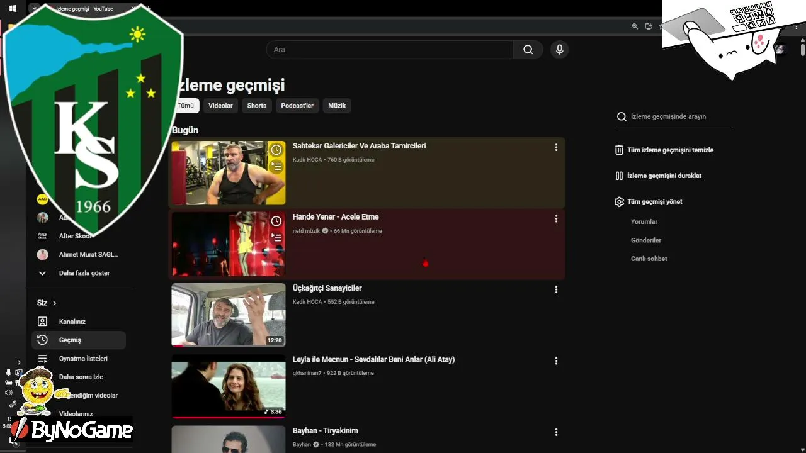The width and height of the screenshot is (806, 453).
Task: Click Tüm izleme geçmişini temizle
Action: pos(670,150)
